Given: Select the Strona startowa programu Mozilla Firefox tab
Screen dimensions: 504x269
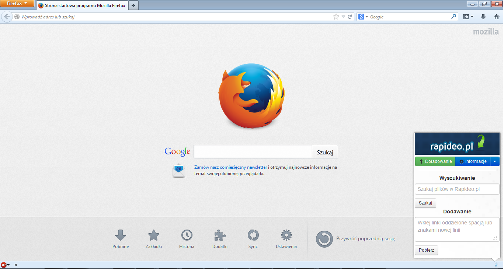Looking at the screenshot, I should click(81, 6).
